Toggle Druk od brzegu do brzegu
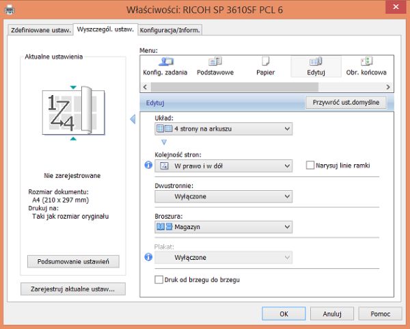 coord(159,280)
